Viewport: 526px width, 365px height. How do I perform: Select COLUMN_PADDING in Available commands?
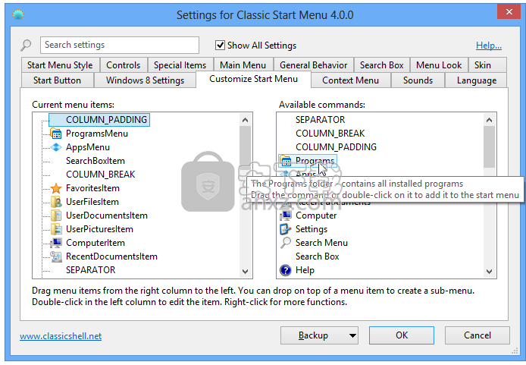(336, 147)
